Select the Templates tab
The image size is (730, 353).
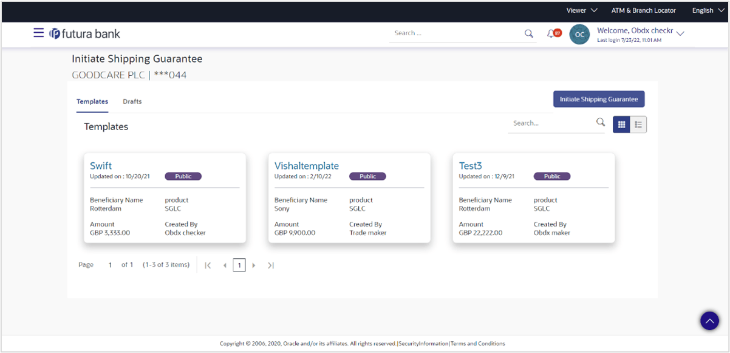[92, 101]
